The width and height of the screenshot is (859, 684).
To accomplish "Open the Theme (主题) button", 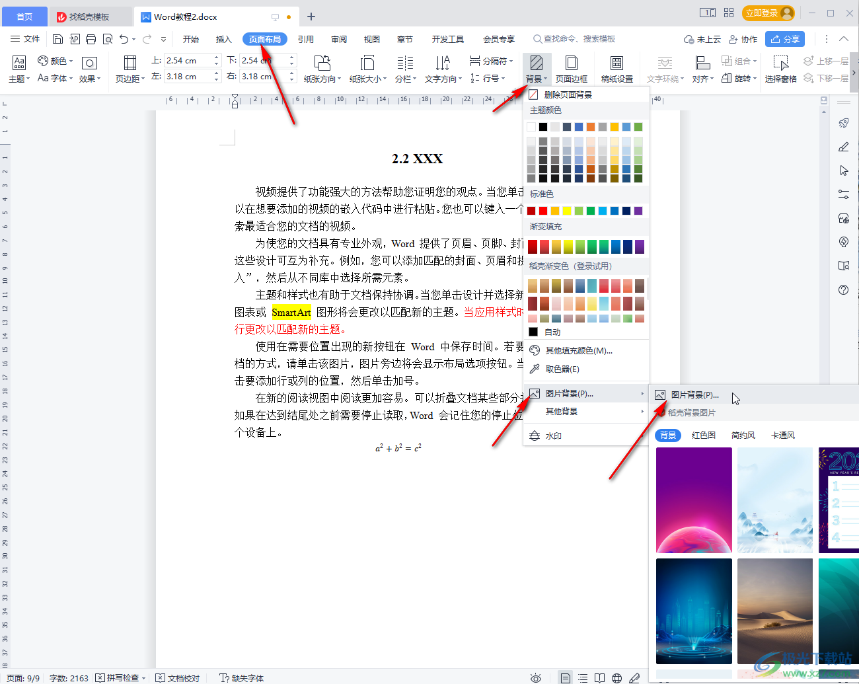I will coord(19,69).
